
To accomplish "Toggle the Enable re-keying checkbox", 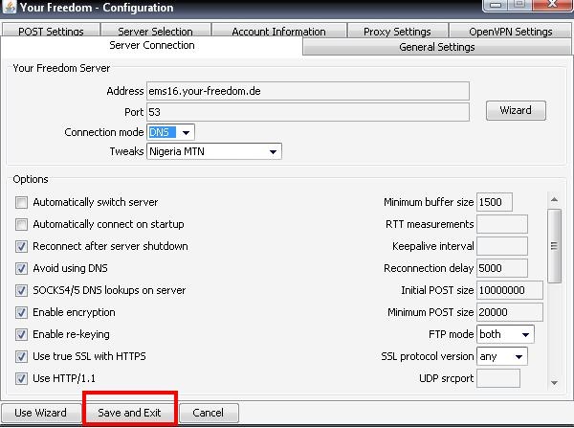I will (x=21, y=334).
